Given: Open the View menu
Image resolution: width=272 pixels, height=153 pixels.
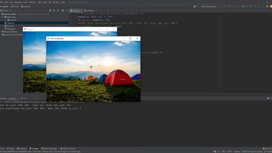Looking at the screenshot, I should tap(11, 2).
